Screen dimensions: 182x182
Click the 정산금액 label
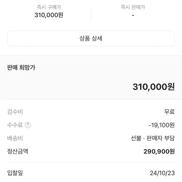pyautogui.click(x=18, y=151)
